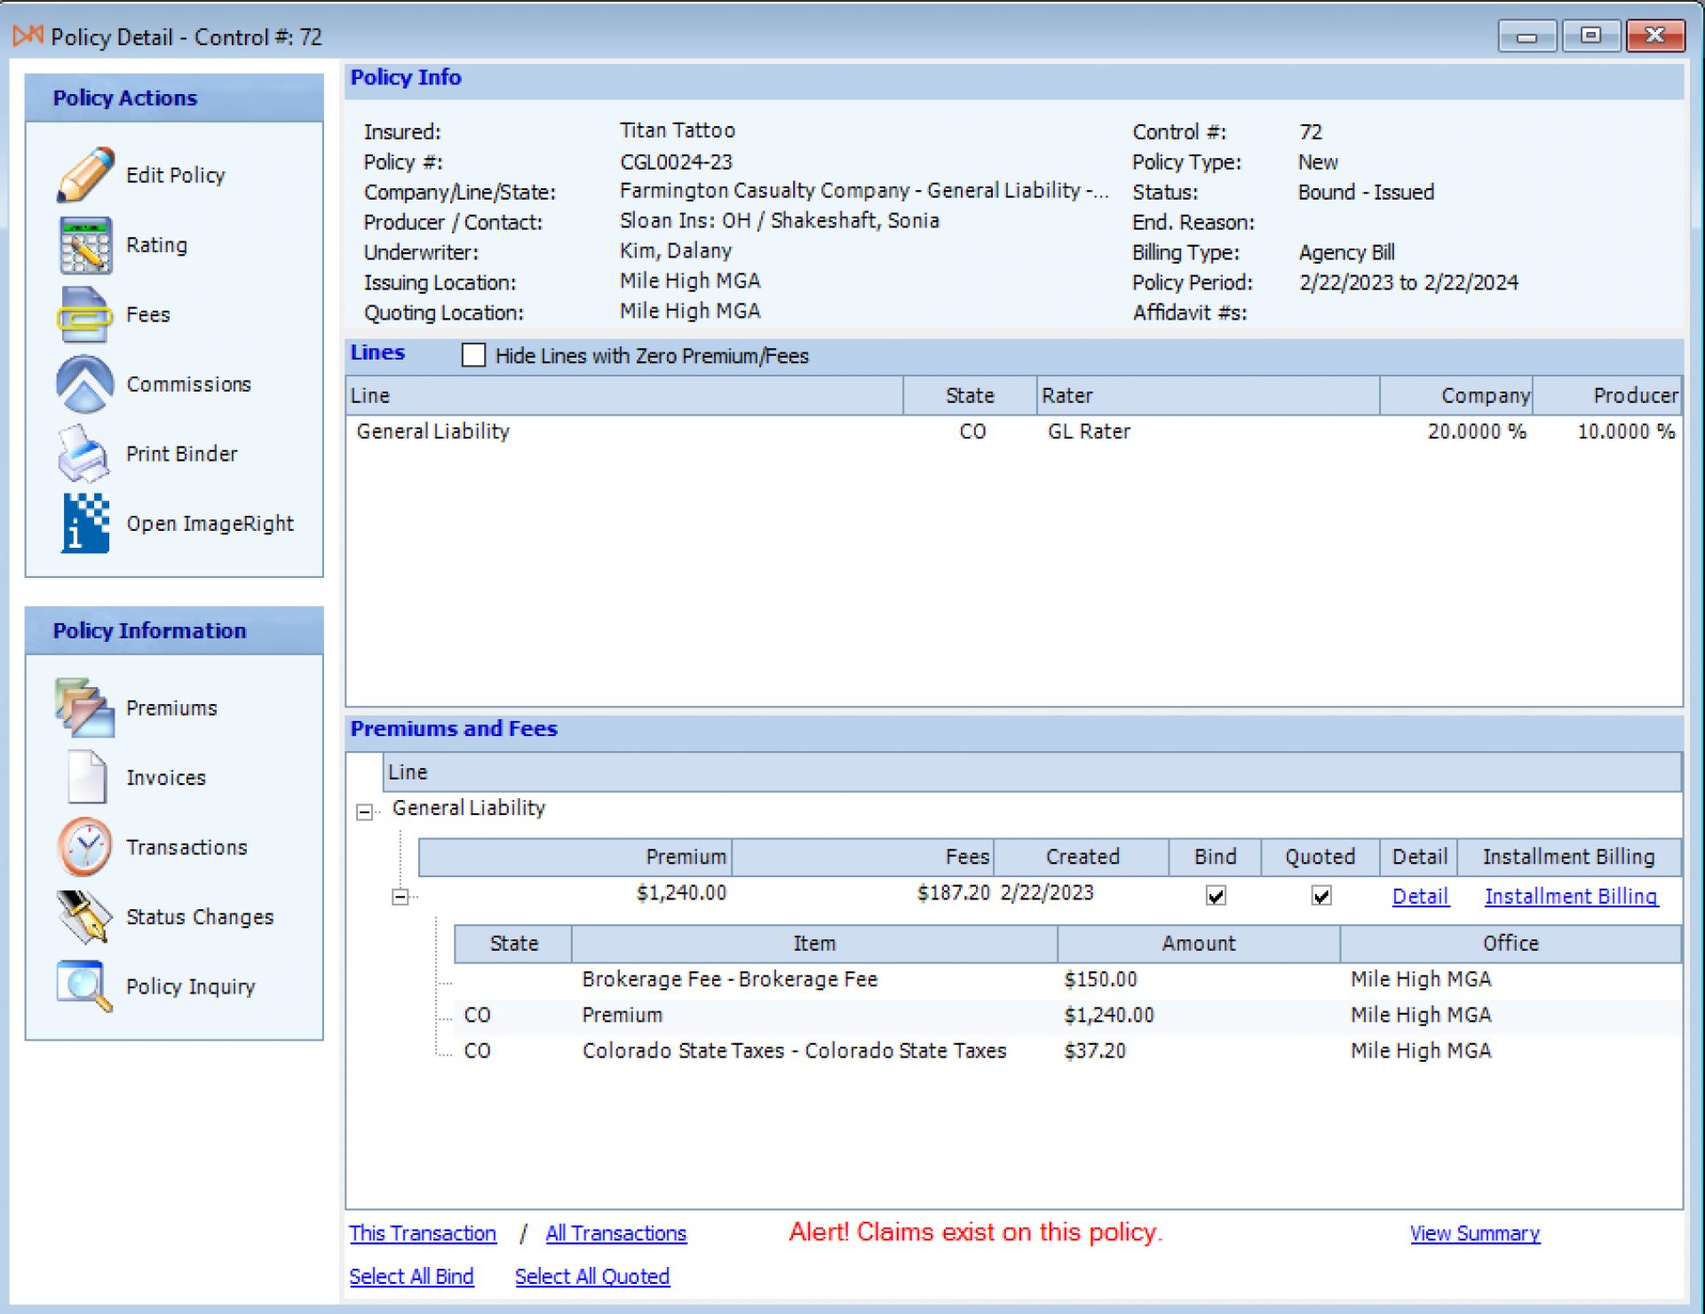1705x1314 pixels.
Task: Open the Premiums icon
Action: (85, 708)
